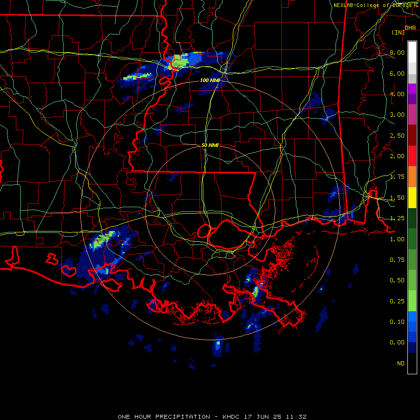Pick the white swatch at the legend top

(412, 52)
